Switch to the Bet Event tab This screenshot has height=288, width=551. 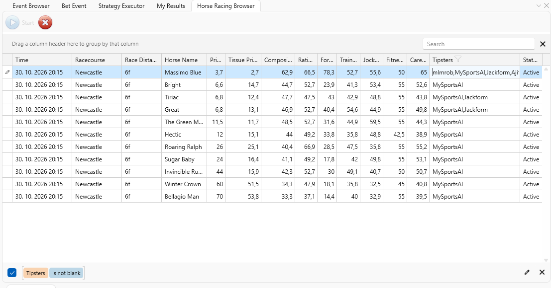[74, 6]
